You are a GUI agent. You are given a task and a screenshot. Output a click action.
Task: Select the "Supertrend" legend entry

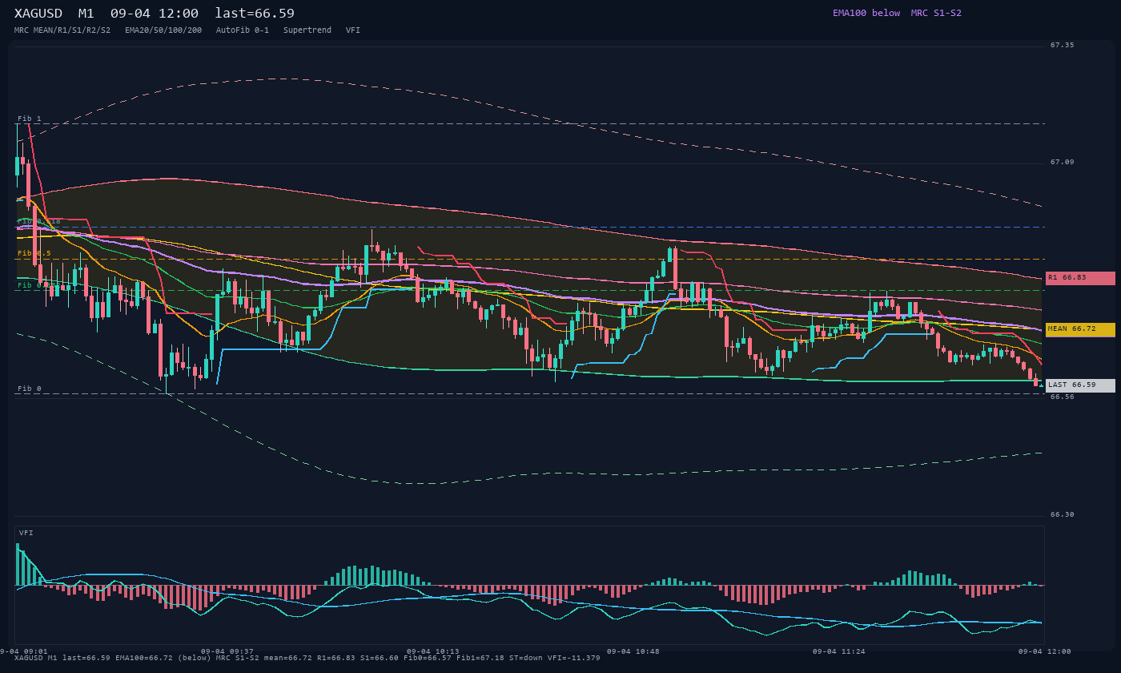coord(307,30)
